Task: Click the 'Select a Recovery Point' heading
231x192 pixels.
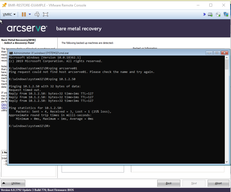Action: [x=19, y=43]
